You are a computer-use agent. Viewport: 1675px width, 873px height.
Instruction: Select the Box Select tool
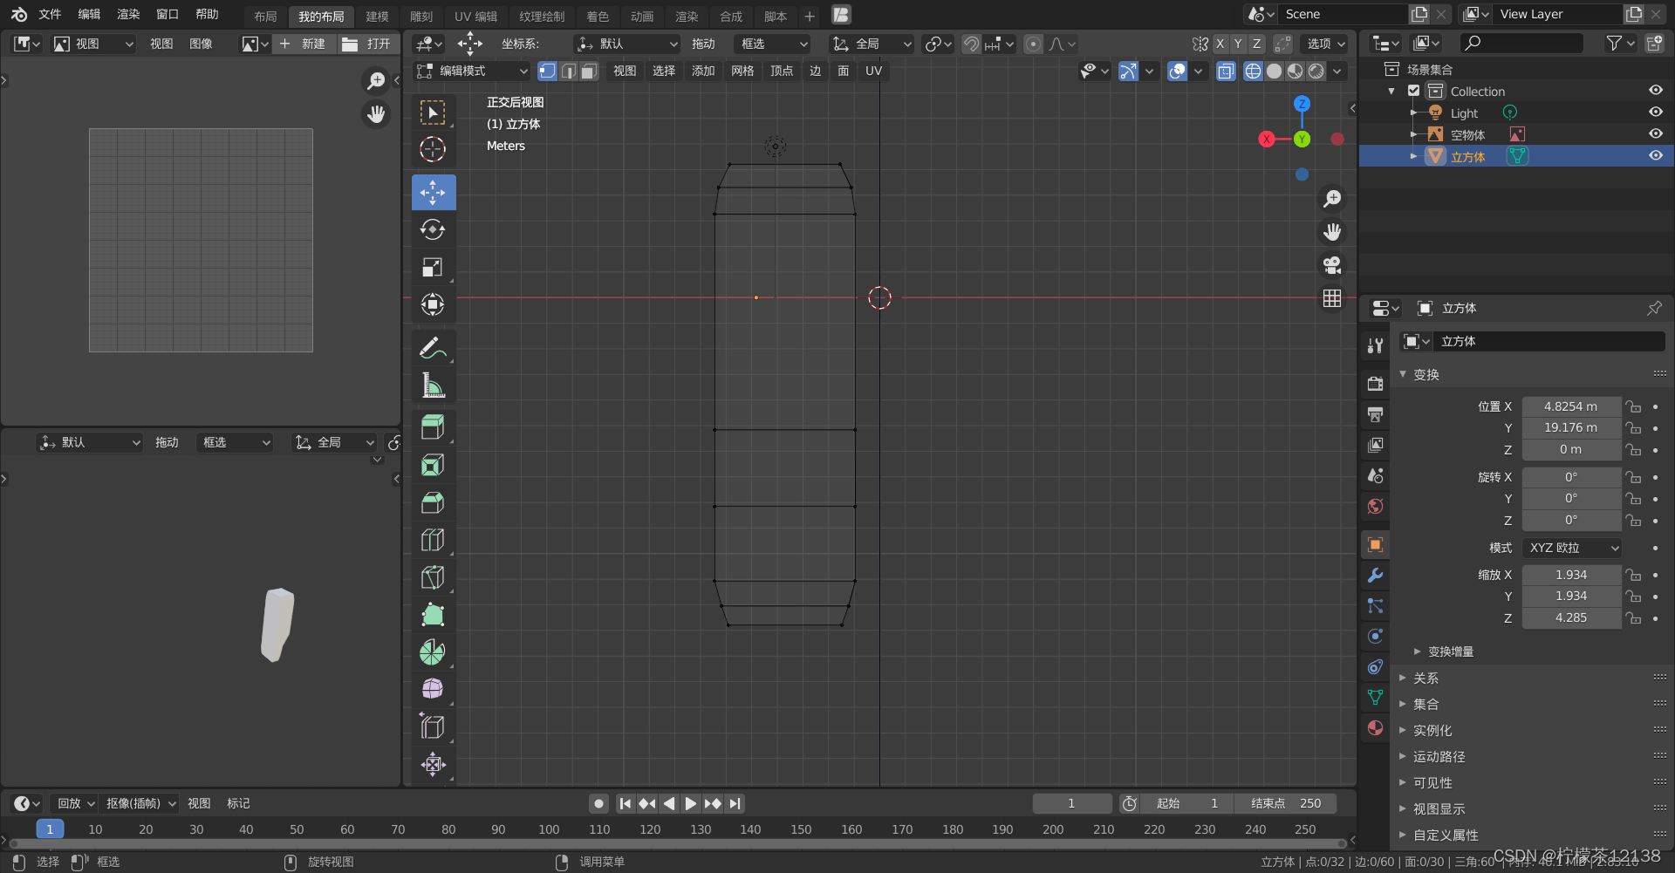pos(434,113)
